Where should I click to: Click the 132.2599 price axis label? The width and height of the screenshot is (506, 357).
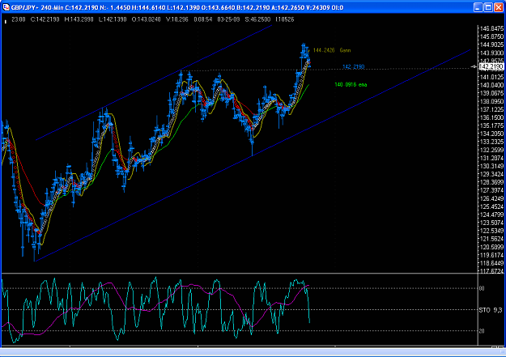491,150
